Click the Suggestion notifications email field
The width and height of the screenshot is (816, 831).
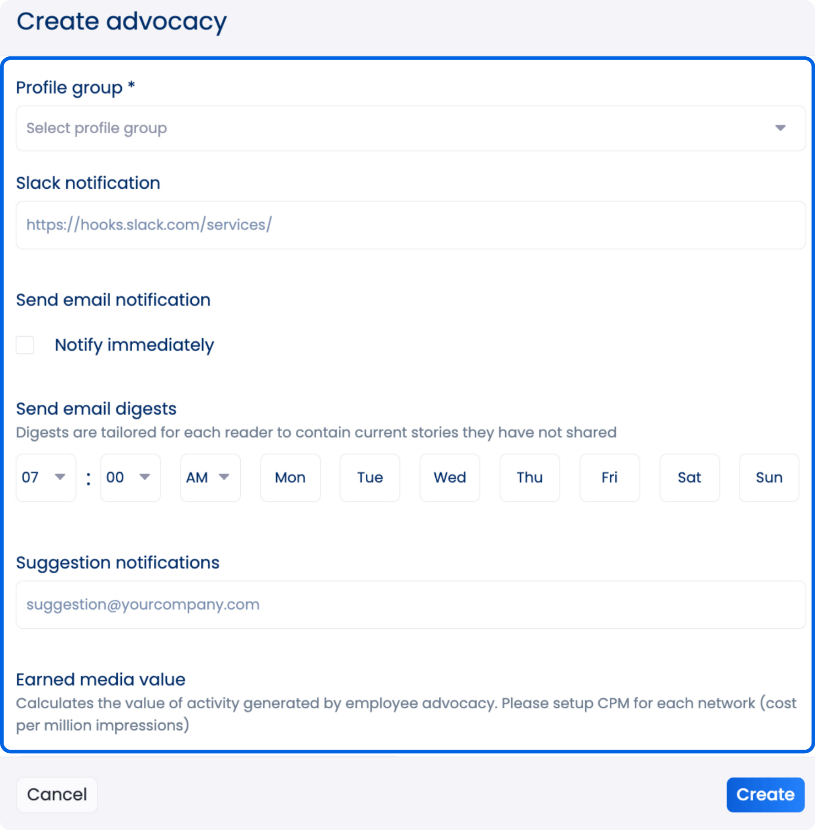pos(410,605)
